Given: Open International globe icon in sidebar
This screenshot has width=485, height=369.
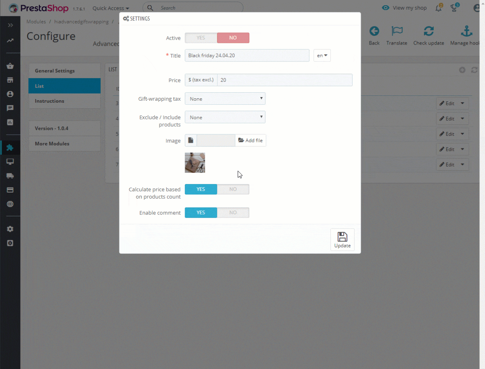Looking at the screenshot, I should 10,204.
